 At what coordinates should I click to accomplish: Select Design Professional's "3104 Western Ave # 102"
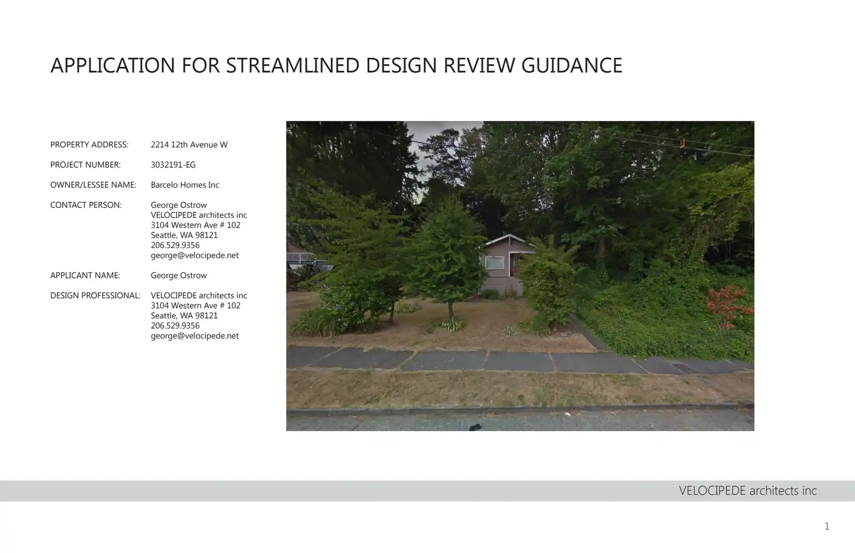(196, 306)
